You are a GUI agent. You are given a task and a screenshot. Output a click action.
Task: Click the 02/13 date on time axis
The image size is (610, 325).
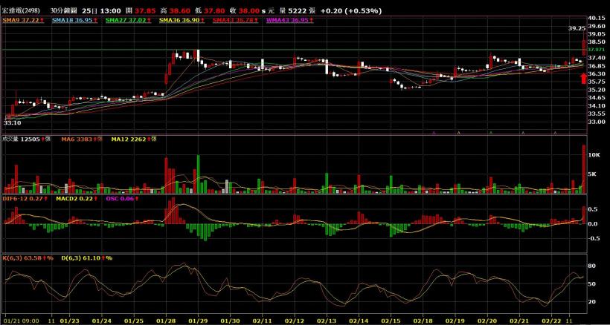point(327,321)
